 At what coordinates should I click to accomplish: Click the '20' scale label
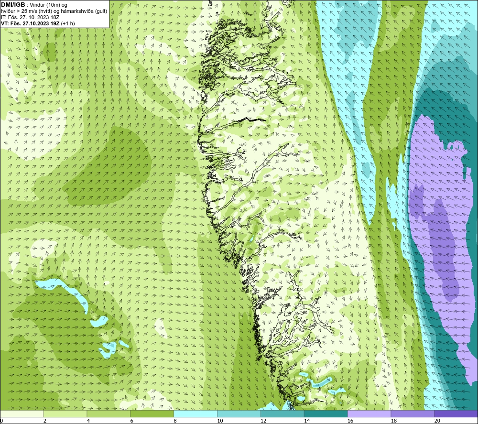[x=437, y=421]
